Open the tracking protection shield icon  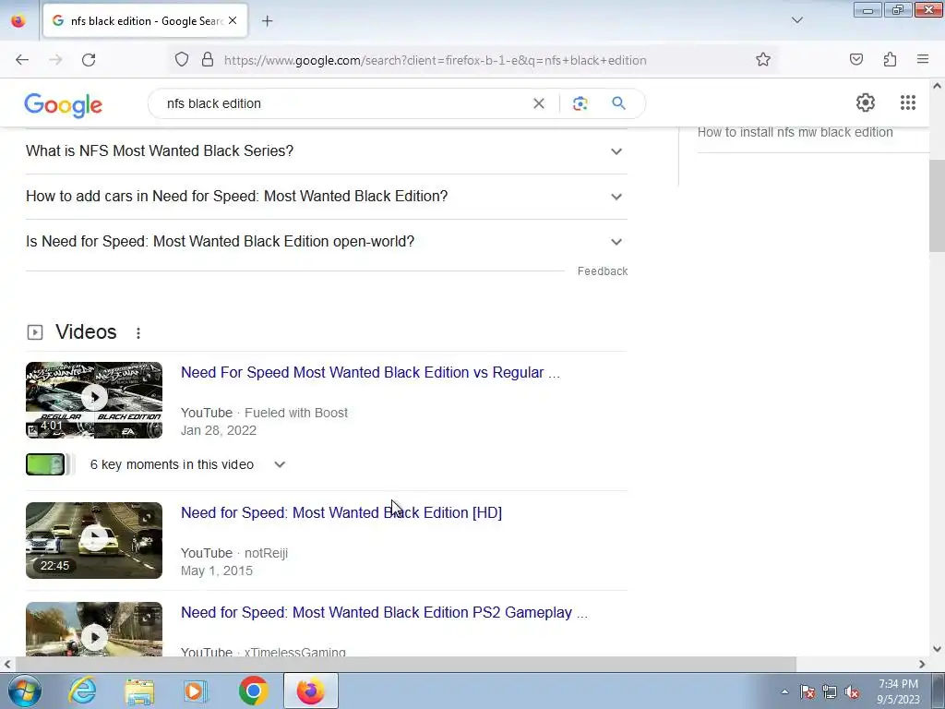click(x=182, y=60)
